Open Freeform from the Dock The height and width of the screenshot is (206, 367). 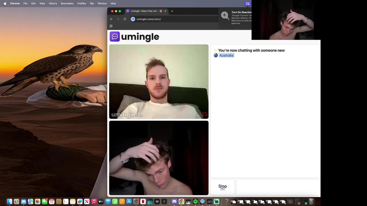point(80,202)
